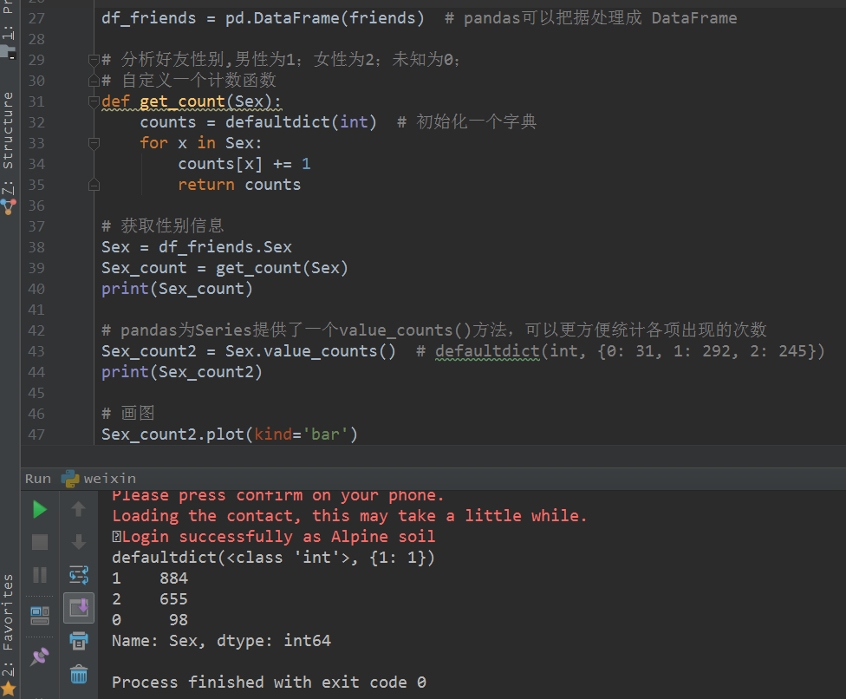Screen dimensions: 846x699
Task: Collapse the for loop fold on line 33
Action: coord(94,143)
